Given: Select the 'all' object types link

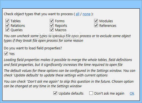Looking at the screenshot, I should (78, 14).
